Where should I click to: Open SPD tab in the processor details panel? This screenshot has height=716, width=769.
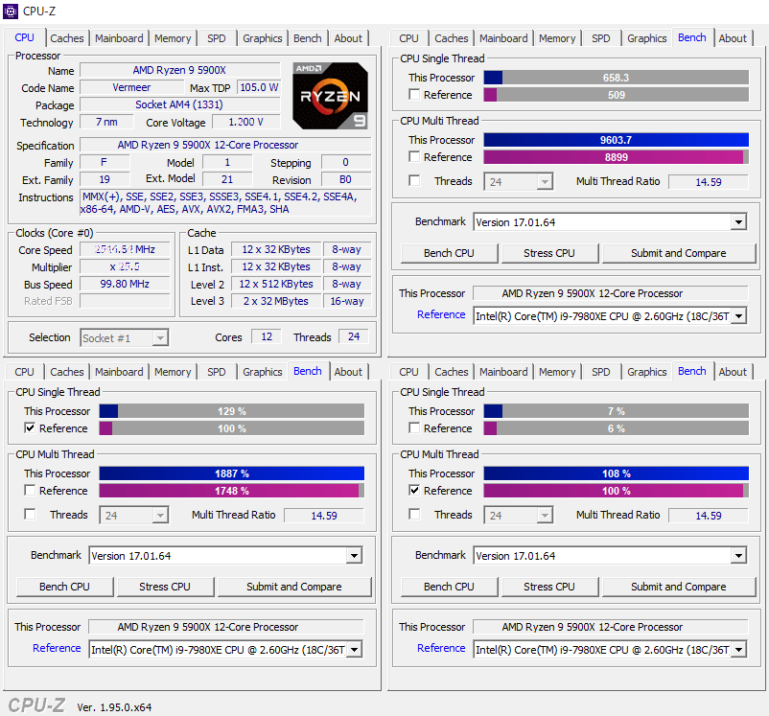coord(217,38)
